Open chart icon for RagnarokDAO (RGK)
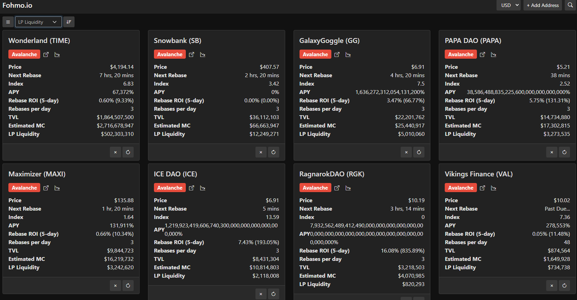 (348, 188)
